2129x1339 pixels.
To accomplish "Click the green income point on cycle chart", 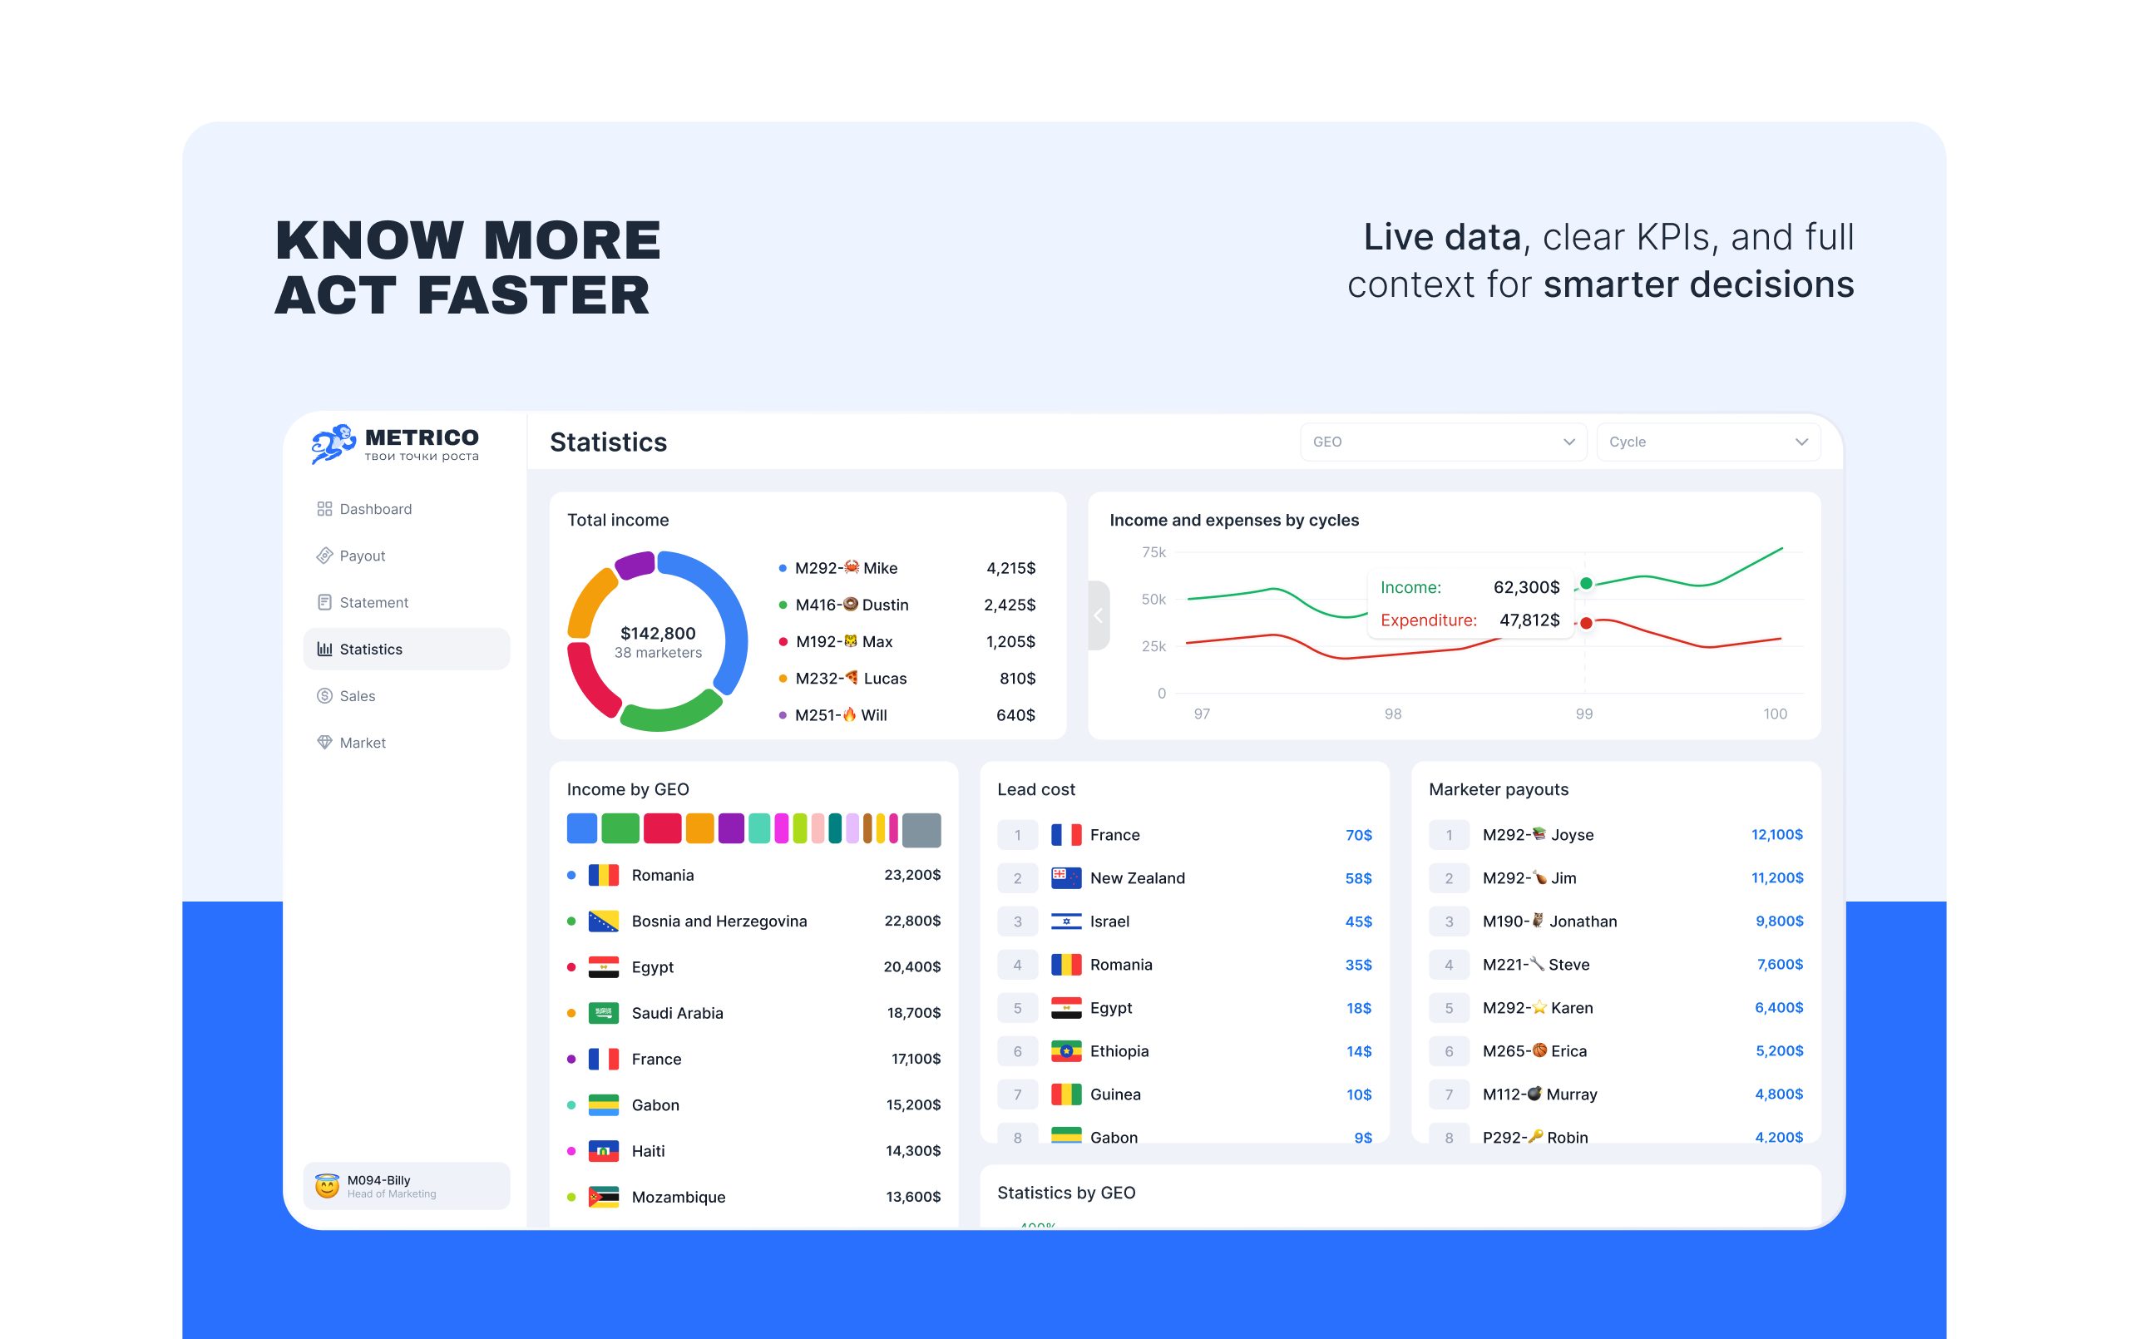I will coord(1586,584).
